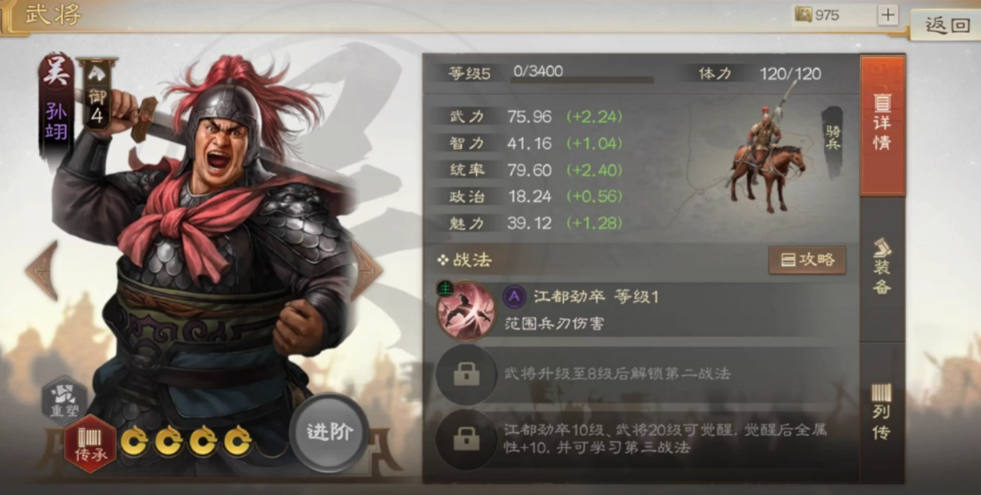Click the gold currency icon showing 975
Viewport: 981px width, 495px height.
[x=803, y=14]
